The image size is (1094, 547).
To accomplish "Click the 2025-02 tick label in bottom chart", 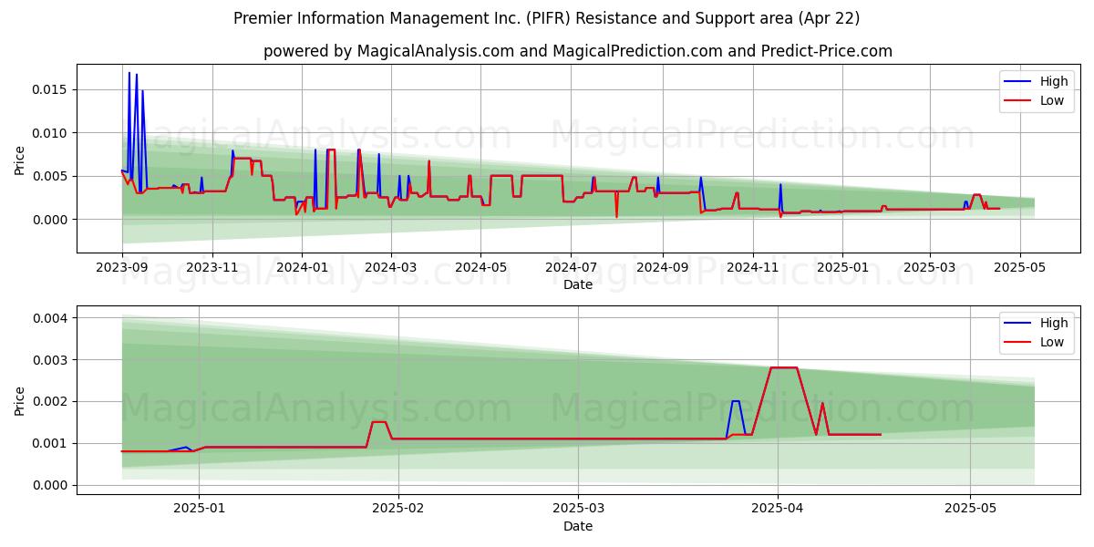I will pyautogui.click(x=399, y=509).
